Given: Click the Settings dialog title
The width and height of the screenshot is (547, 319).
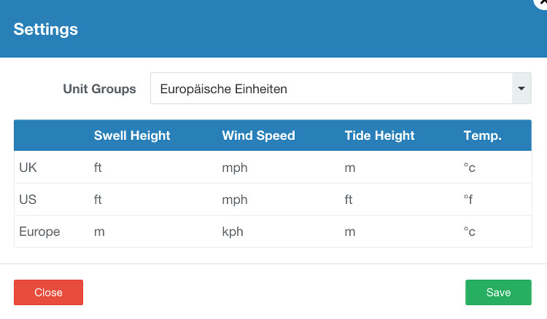Looking at the screenshot, I should coord(46,29).
